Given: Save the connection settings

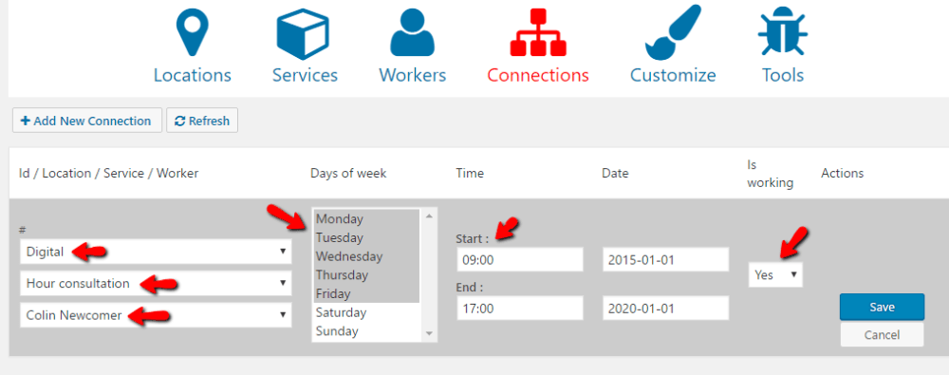Looking at the screenshot, I should coord(882,308).
